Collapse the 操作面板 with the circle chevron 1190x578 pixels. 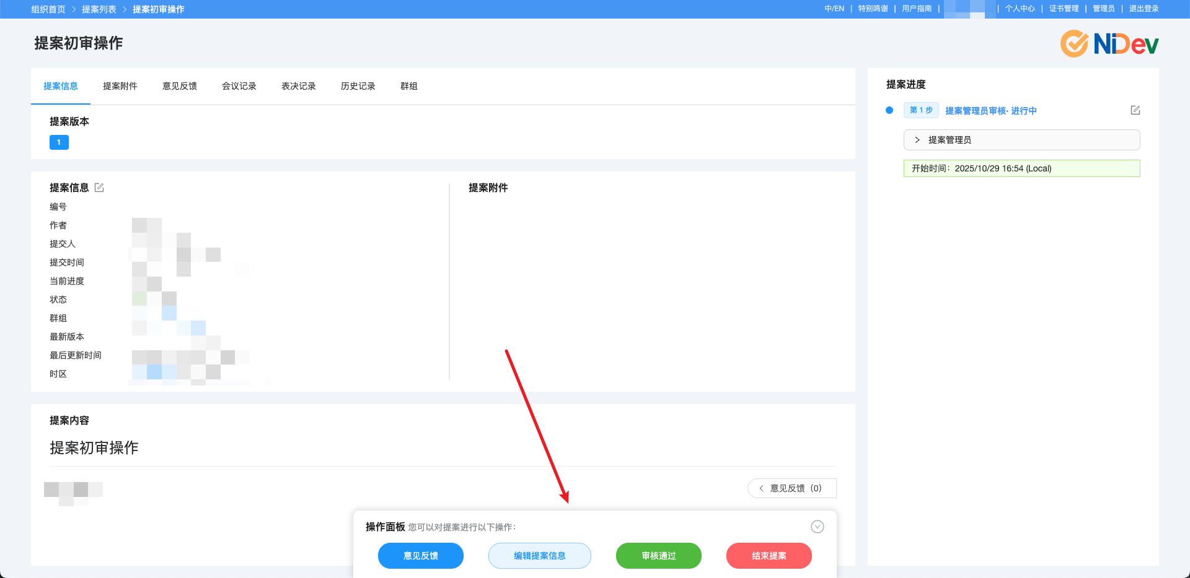pyautogui.click(x=817, y=527)
